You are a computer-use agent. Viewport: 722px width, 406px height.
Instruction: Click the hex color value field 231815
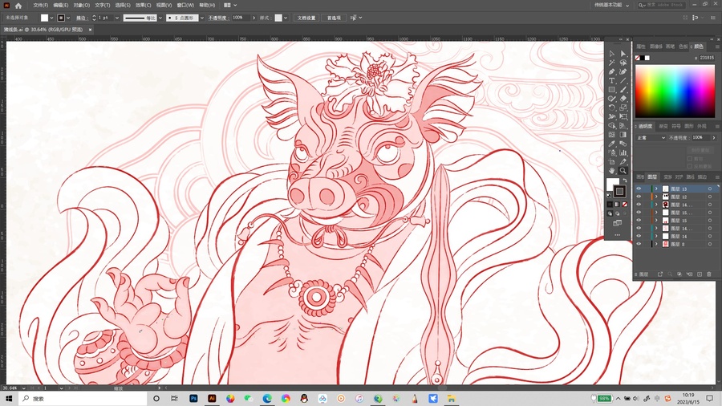point(707,58)
